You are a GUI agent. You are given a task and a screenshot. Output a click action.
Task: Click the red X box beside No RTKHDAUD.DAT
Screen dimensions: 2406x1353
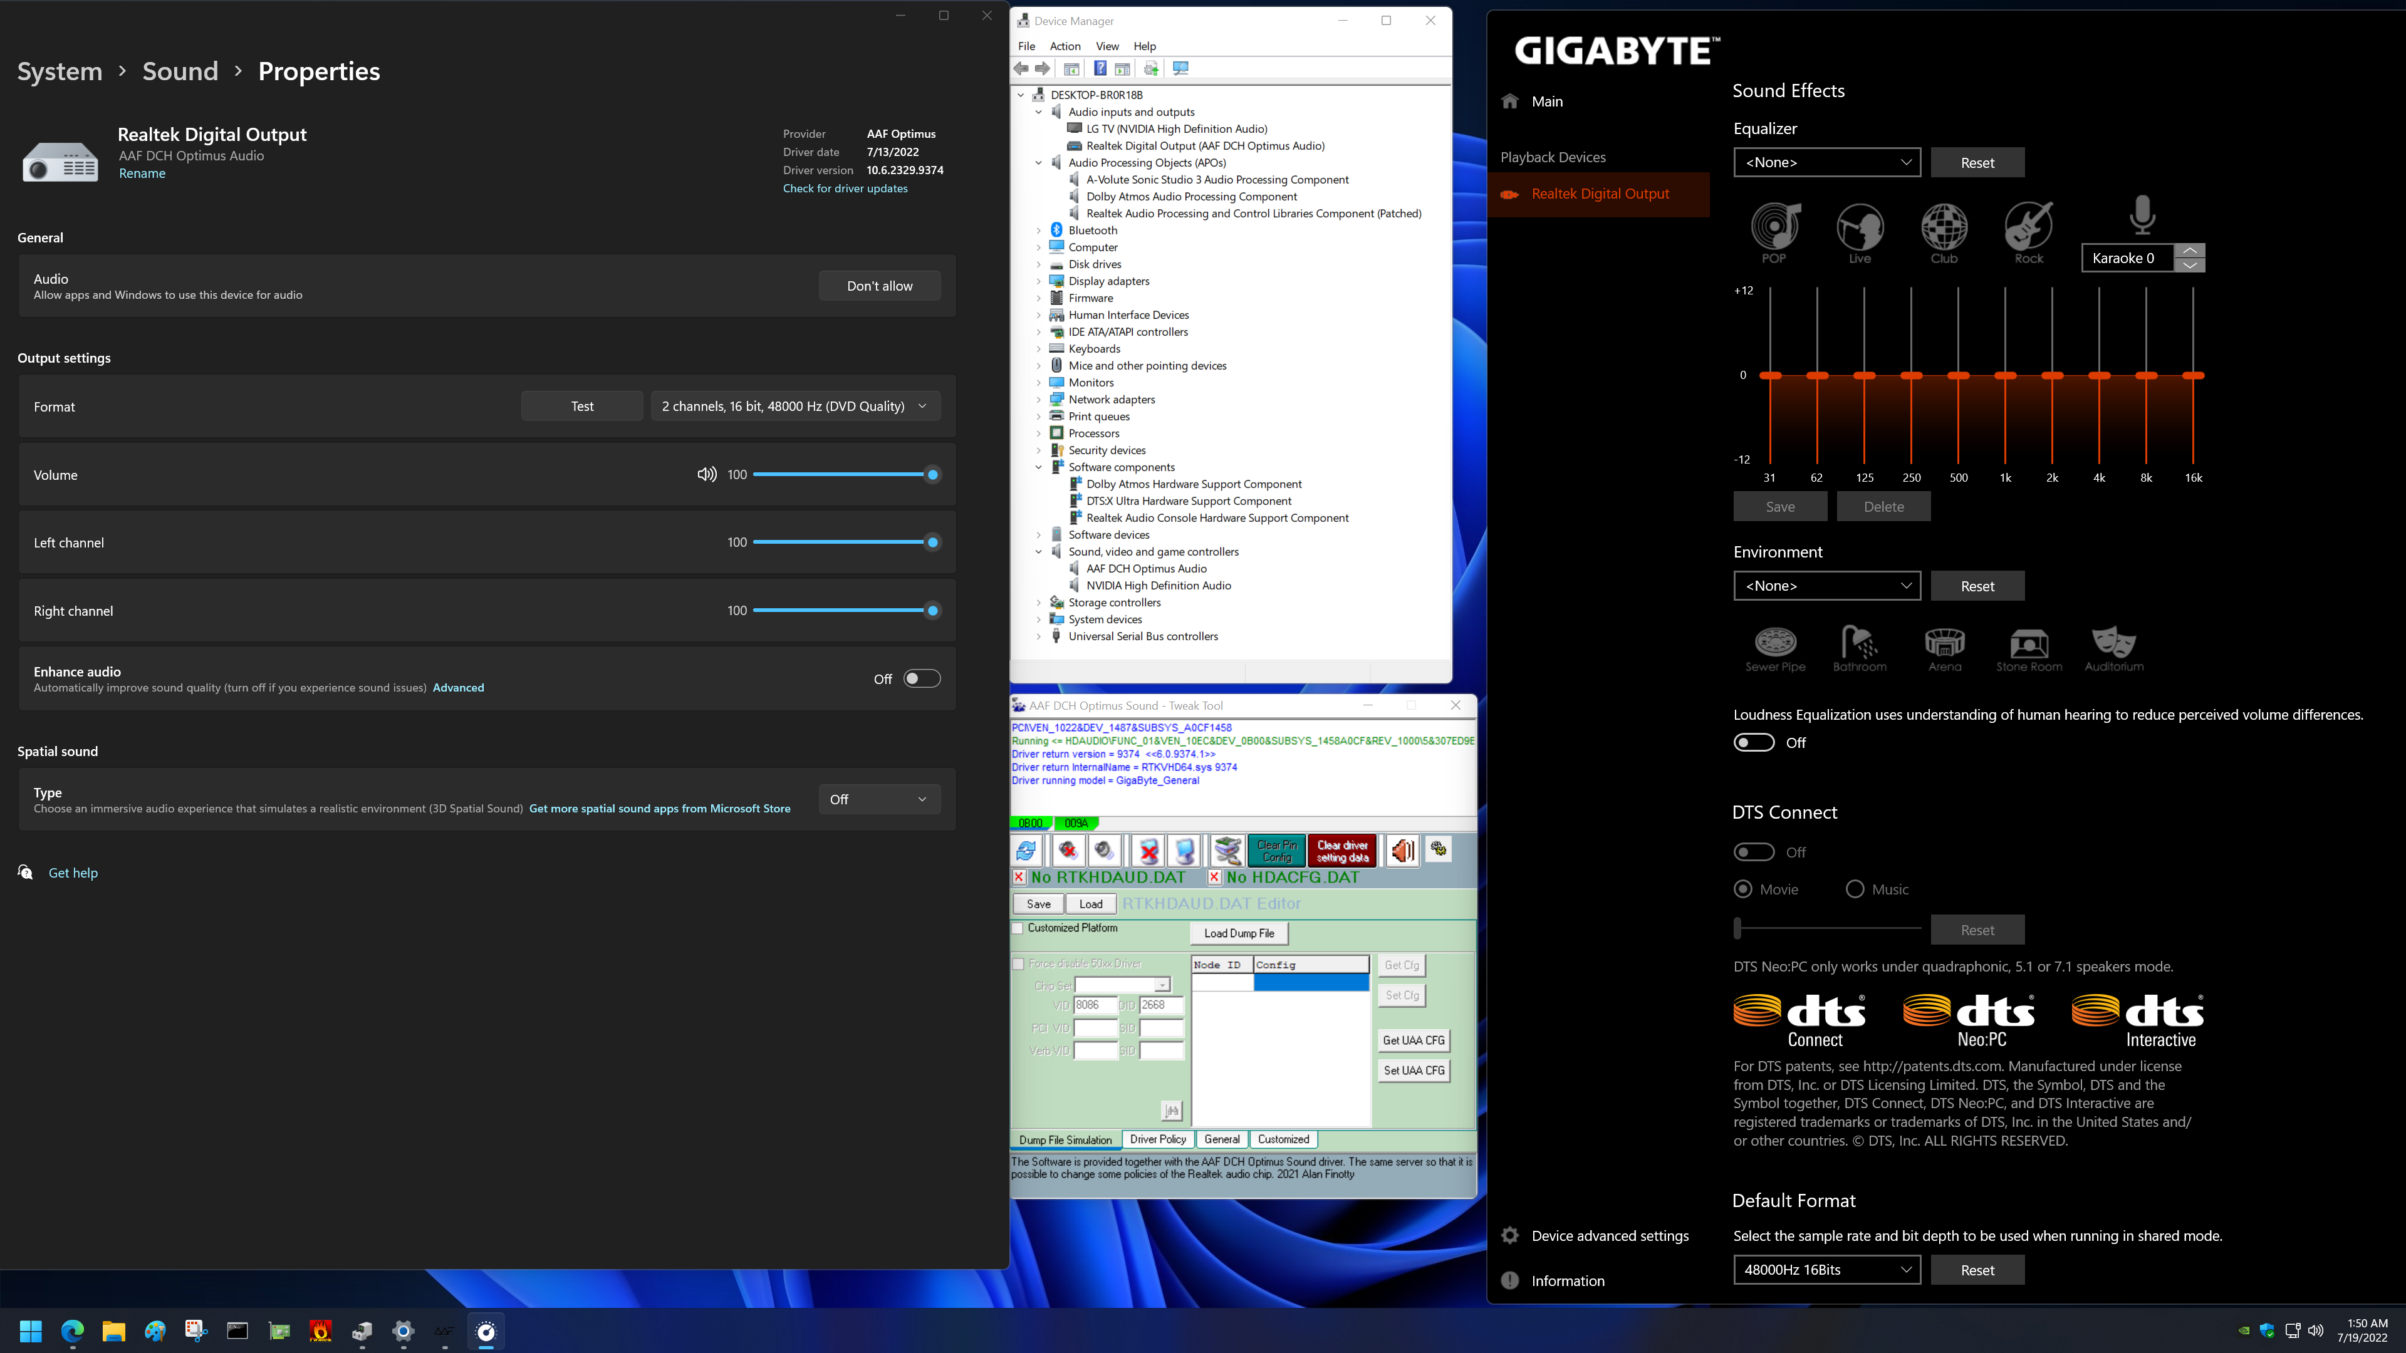[1019, 878]
